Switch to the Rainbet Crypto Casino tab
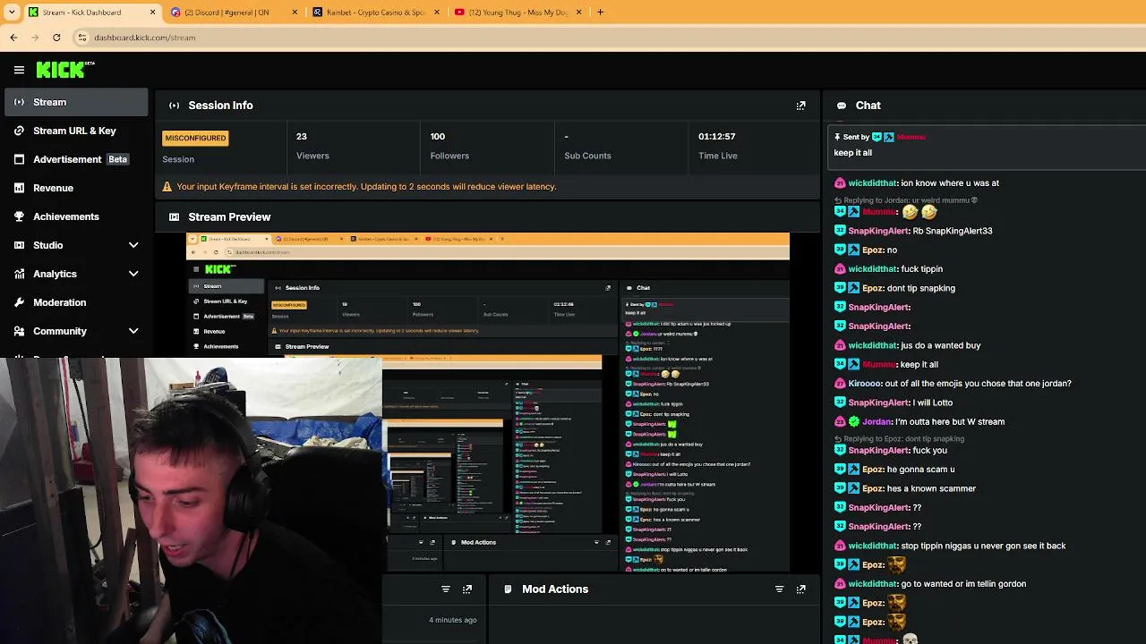1146x644 pixels. (376, 13)
